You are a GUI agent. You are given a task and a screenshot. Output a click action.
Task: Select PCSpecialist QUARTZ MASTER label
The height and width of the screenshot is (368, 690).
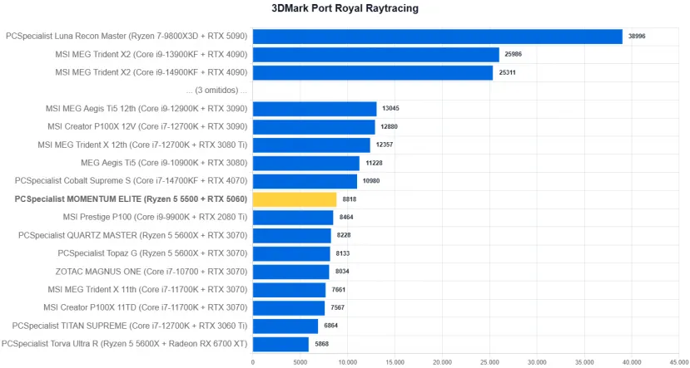point(133,235)
